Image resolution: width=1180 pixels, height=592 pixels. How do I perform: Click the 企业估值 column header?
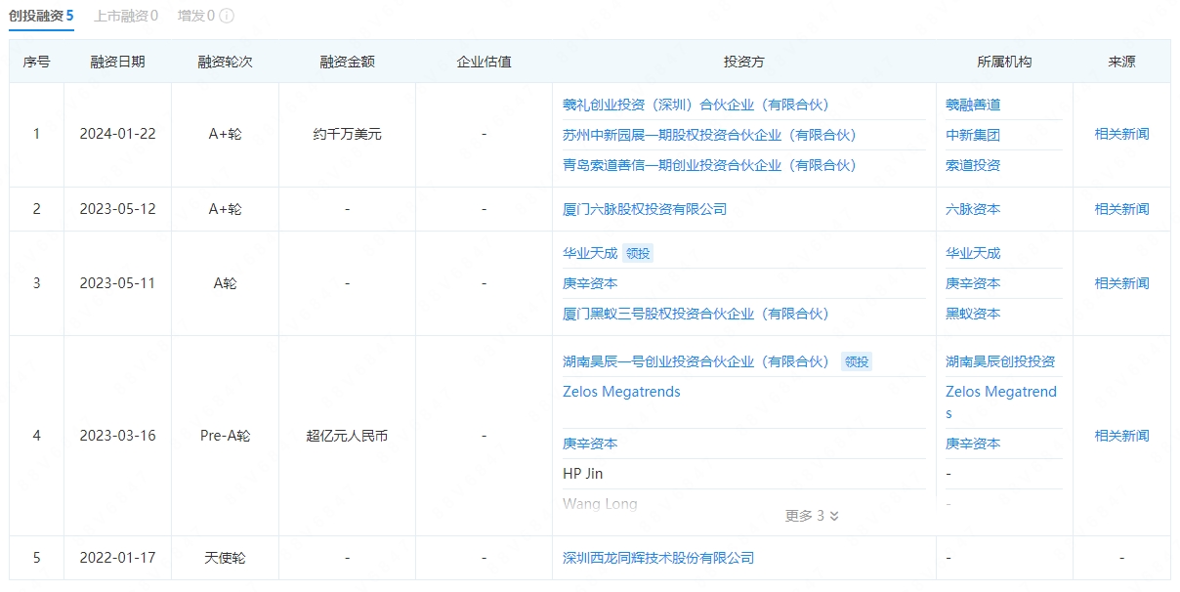484,62
